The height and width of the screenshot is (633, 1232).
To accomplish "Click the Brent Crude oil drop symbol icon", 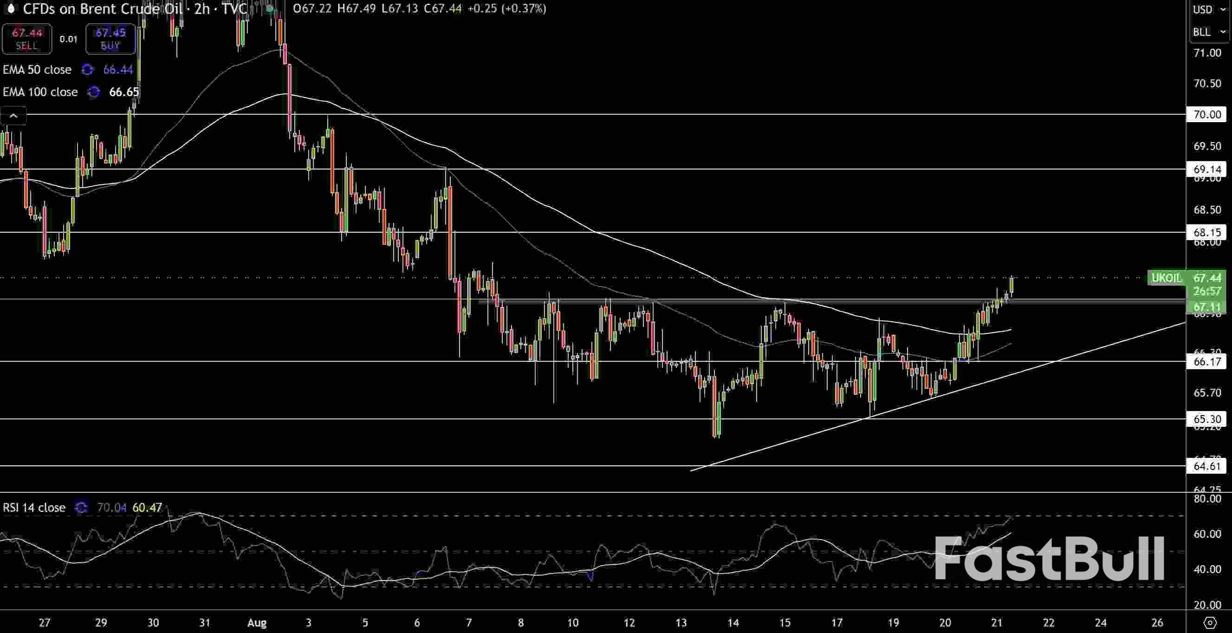I will pos(11,9).
